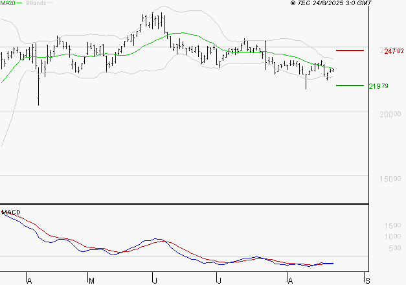Click the 1000 MACD axis label

(392, 237)
